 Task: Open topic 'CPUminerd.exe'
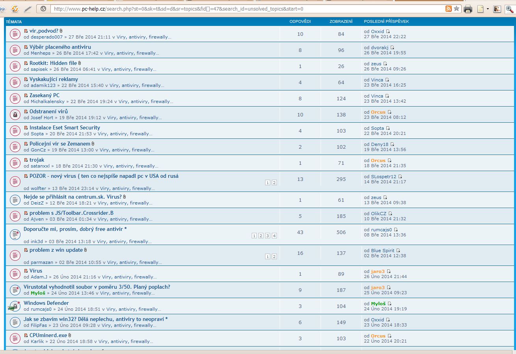(x=48, y=335)
